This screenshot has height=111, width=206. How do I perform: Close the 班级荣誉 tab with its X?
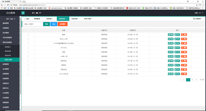coord(79,19)
